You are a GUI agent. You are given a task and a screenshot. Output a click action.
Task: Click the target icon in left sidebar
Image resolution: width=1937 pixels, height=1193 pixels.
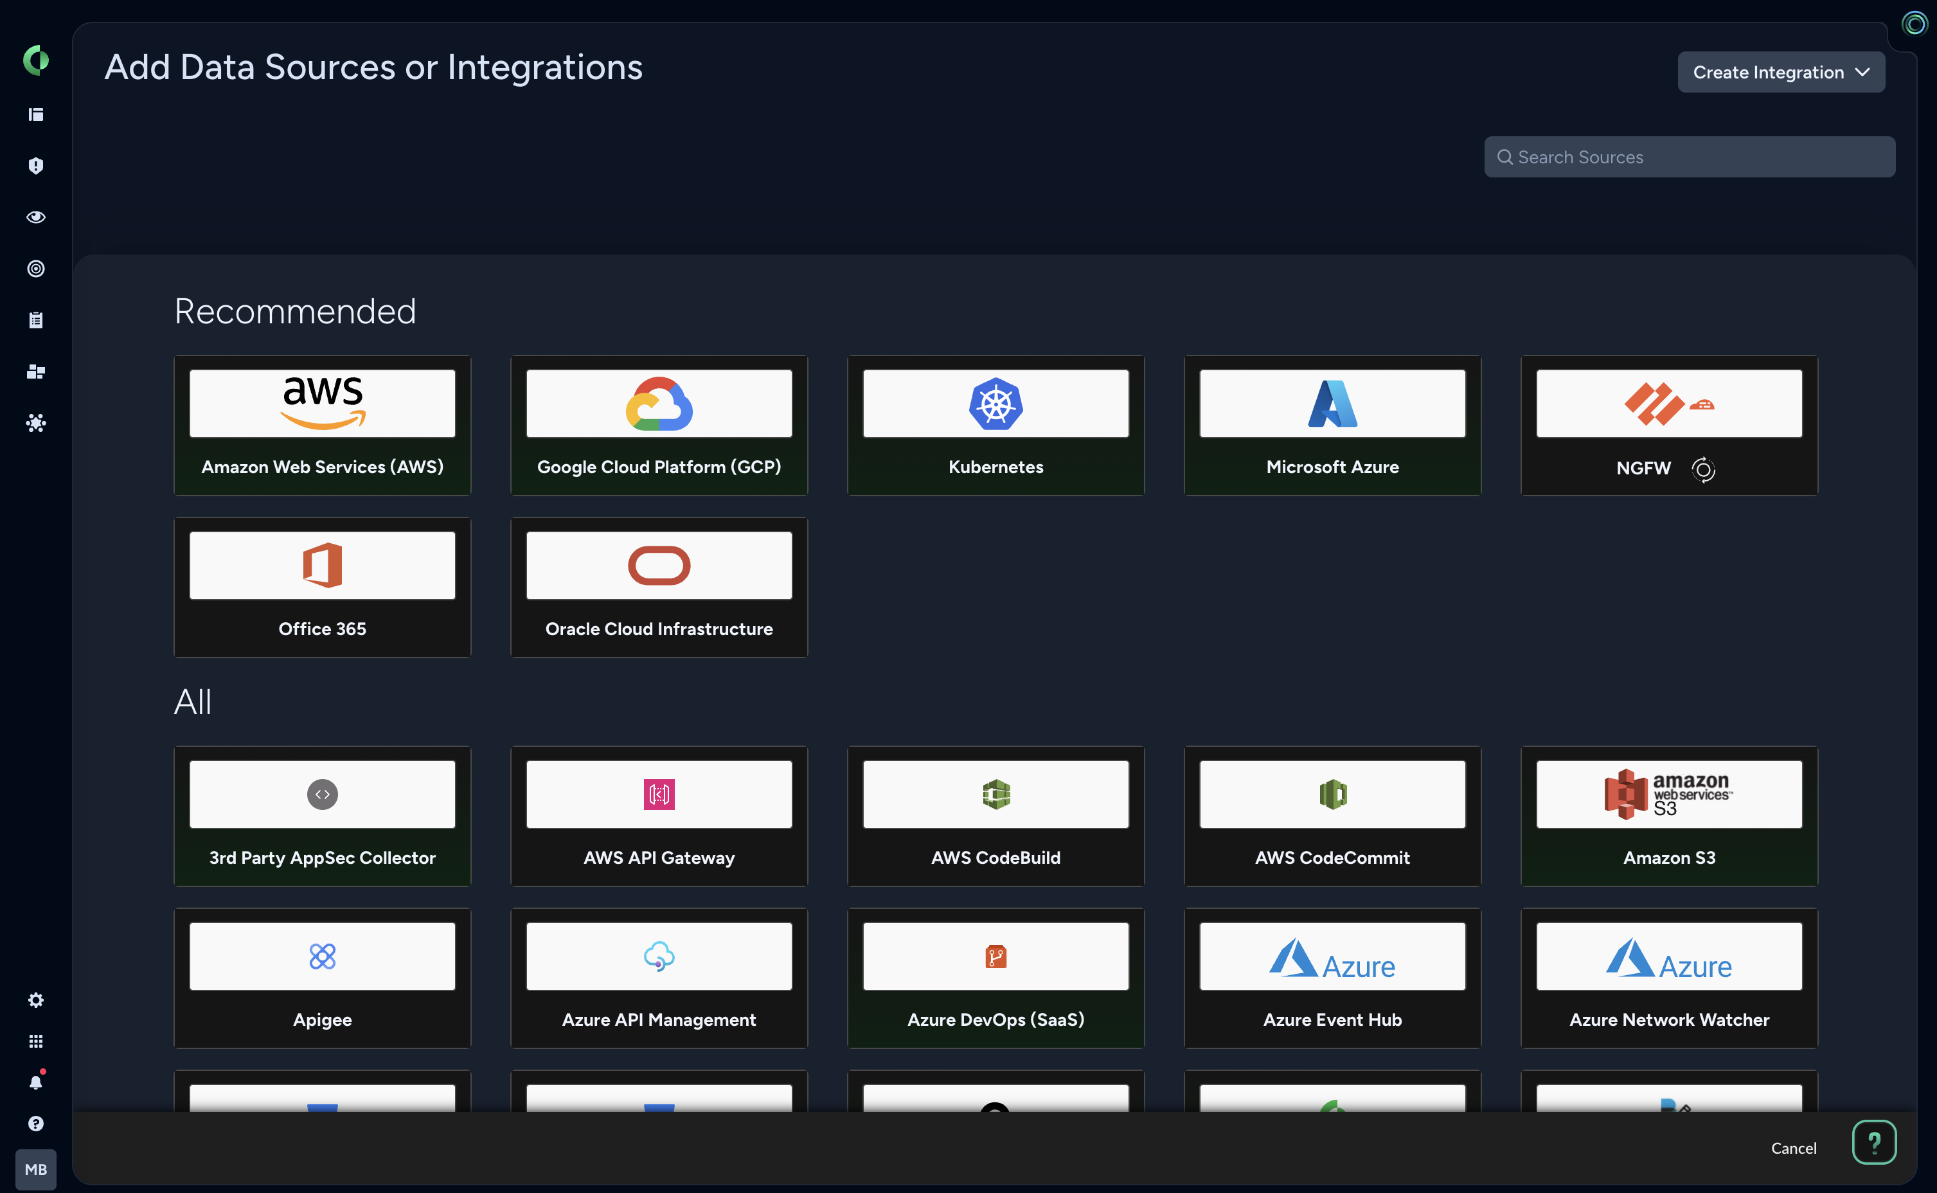(35, 268)
